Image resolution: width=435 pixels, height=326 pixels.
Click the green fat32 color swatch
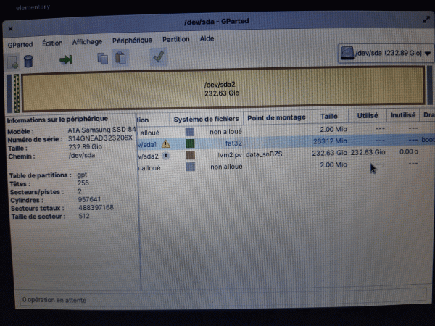click(x=190, y=143)
